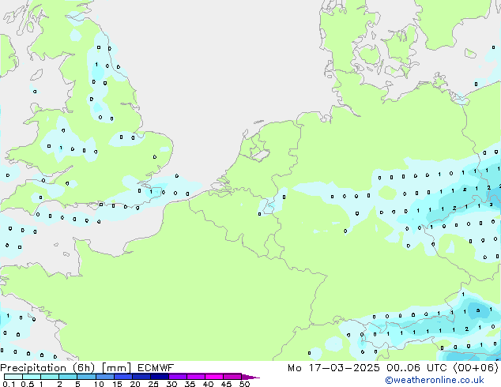Click the legend label "15"
Viewport: 501px width, 387px height.
117,384
